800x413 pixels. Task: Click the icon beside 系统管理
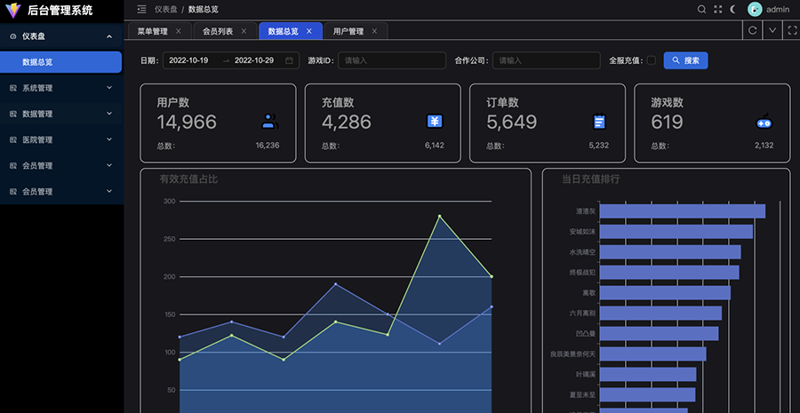13,88
